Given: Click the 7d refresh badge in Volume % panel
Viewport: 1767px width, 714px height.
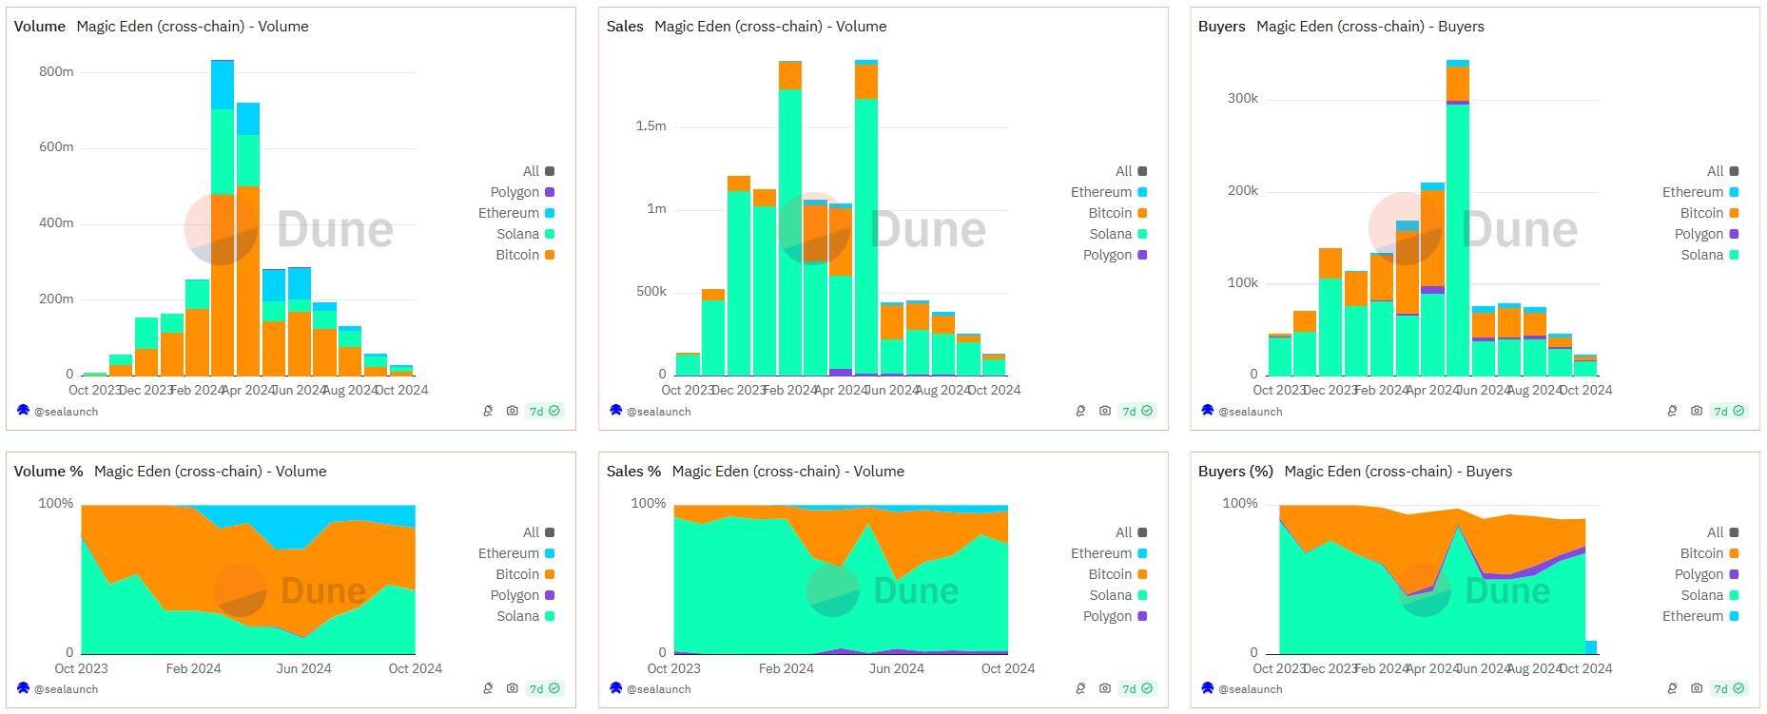Looking at the screenshot, I should tap(545, 688).
